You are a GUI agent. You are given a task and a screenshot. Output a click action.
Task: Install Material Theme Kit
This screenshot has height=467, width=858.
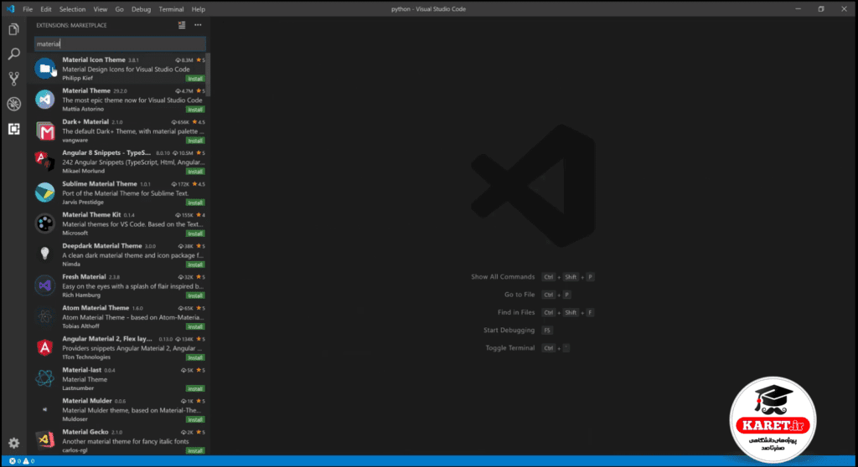pos(195,233)
